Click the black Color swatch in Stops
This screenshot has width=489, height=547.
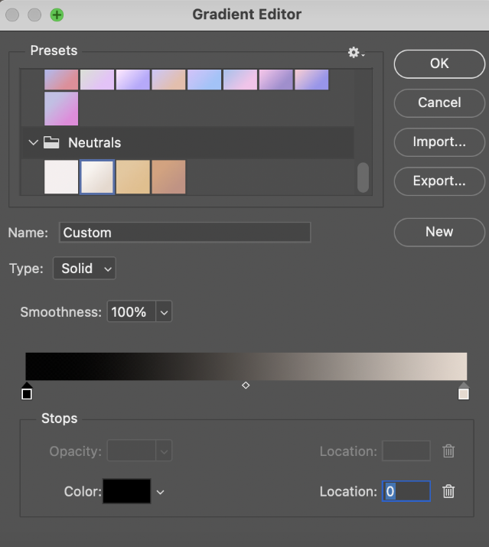click(x=127, y=491)
